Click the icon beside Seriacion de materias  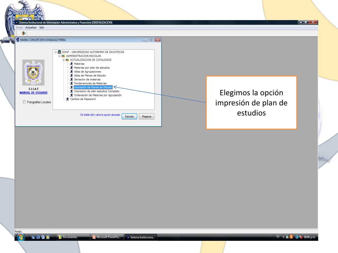click(71, 80)
